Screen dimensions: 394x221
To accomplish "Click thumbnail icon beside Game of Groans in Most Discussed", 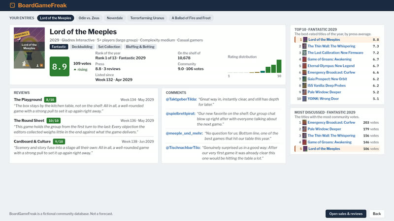I will coord(304,142).
